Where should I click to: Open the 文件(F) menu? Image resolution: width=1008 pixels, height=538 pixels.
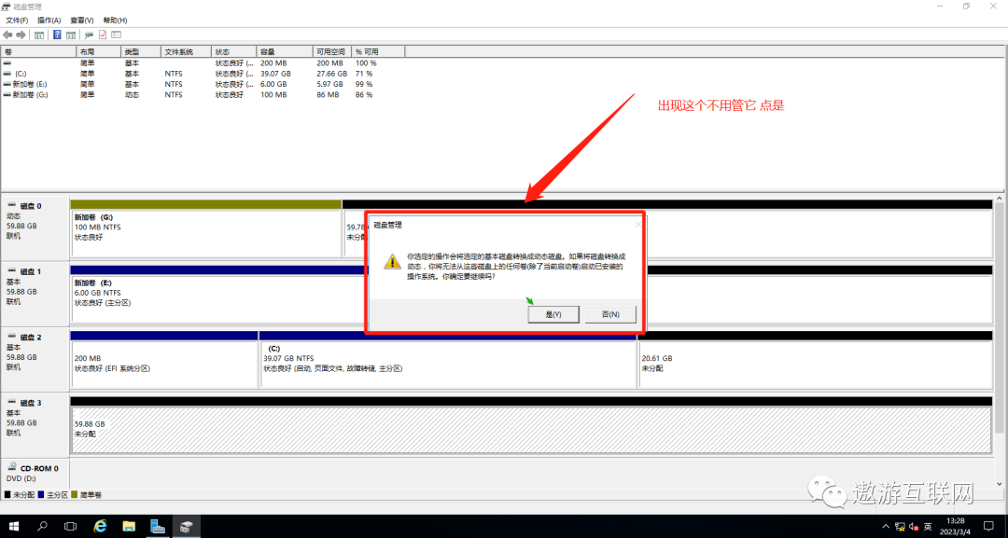click(x=17, y=21)
